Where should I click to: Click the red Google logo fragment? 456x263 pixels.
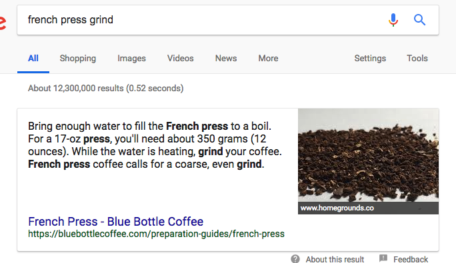[x=3, y=23]
